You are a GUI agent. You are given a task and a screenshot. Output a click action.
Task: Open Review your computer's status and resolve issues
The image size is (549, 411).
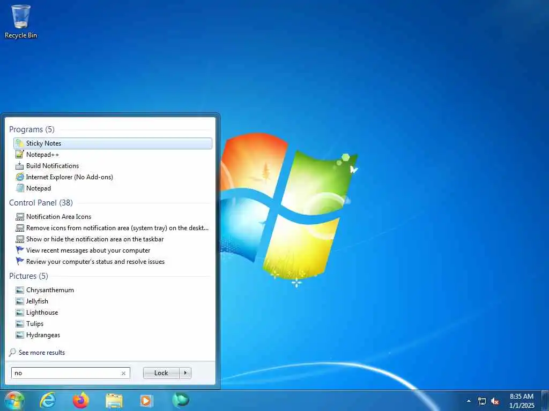click(113, 261)
